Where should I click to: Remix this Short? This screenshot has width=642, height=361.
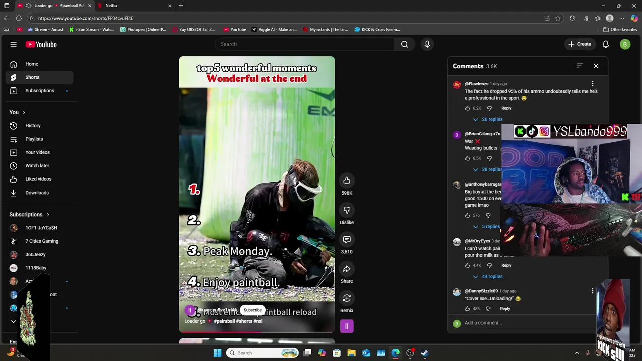coord(347,299)
